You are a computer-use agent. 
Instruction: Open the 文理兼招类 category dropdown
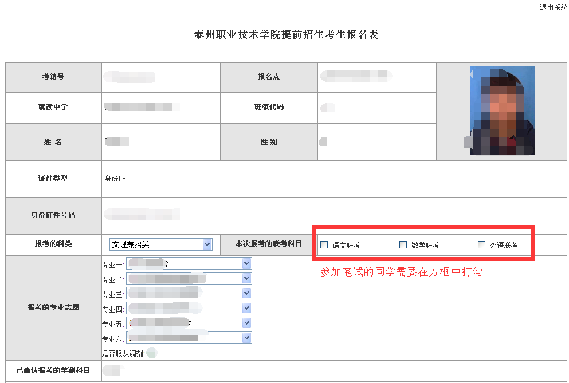[x=160, y=244]
